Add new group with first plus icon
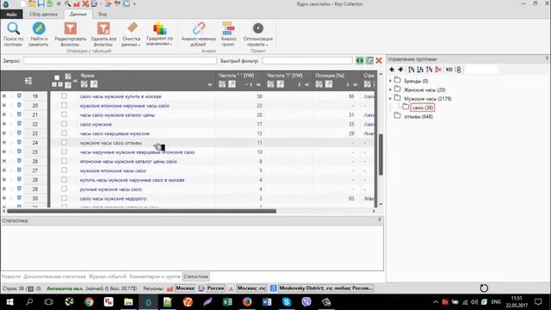This screenshot has height=310, width=551. tap(392, 70)
